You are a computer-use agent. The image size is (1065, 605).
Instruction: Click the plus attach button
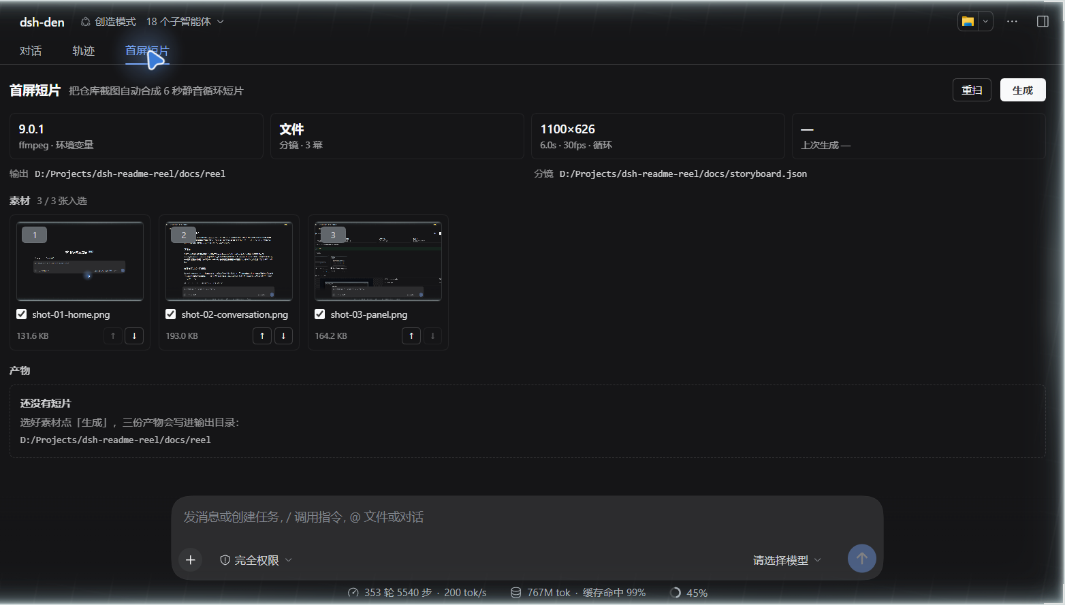pyautogui.click(x=191, y=560)
